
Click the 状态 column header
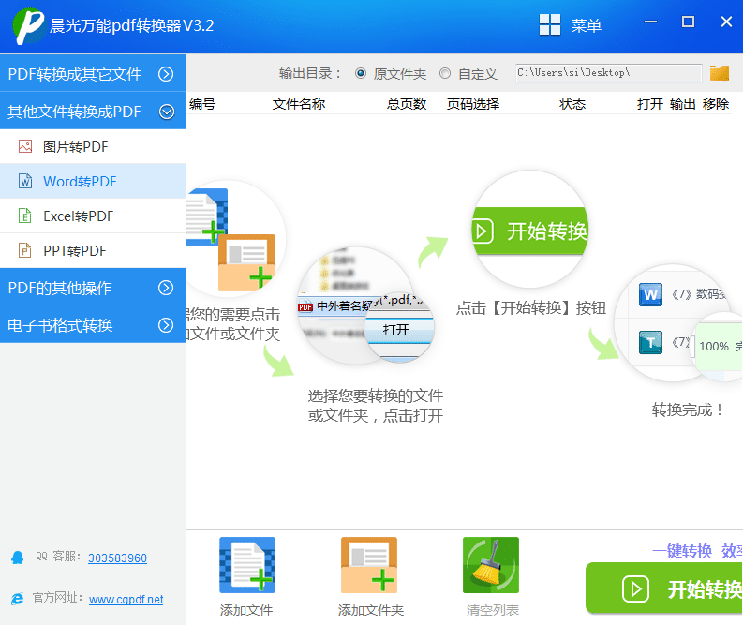(x=572, y=104)
